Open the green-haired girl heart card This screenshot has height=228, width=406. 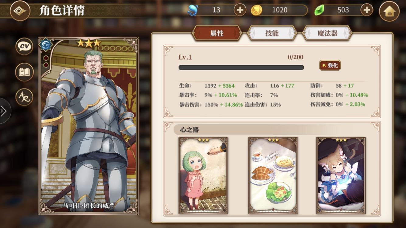[x=203, y=175]
